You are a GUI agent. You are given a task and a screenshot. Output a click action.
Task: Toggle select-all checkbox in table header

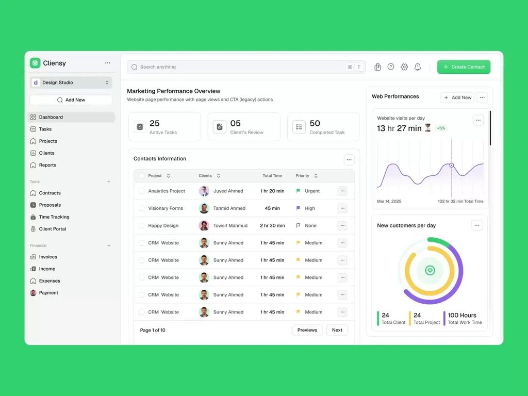point(142,176)
